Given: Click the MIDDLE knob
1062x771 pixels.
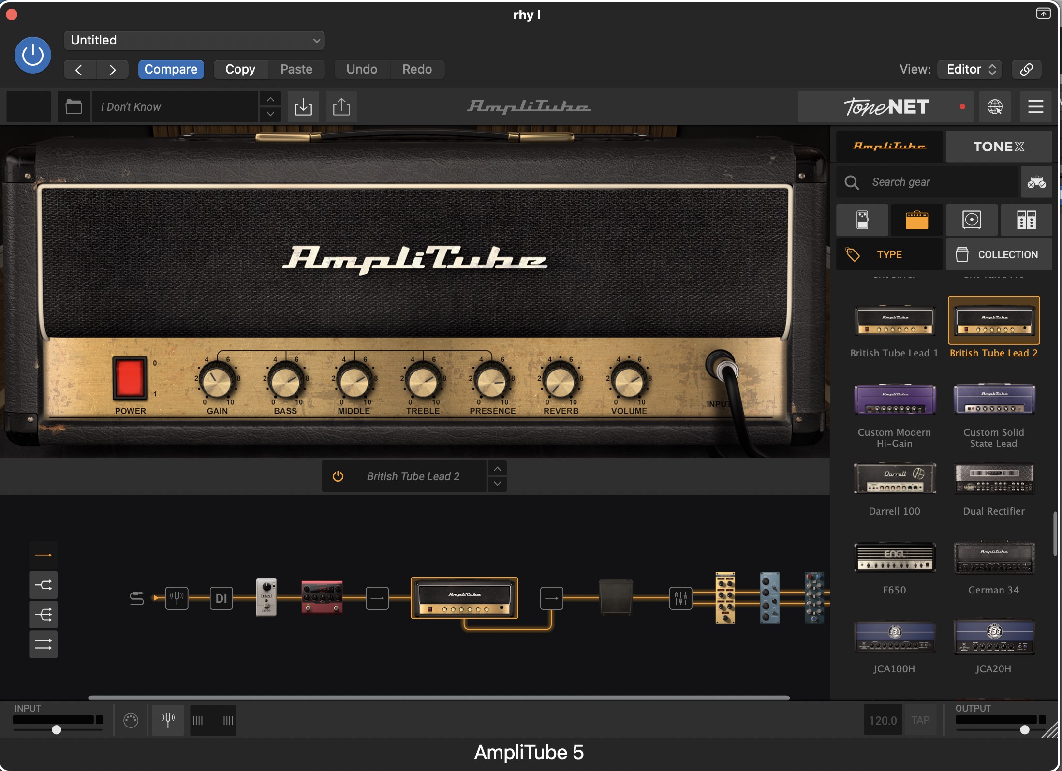Looking at the screenshot, I should point(354,382).
